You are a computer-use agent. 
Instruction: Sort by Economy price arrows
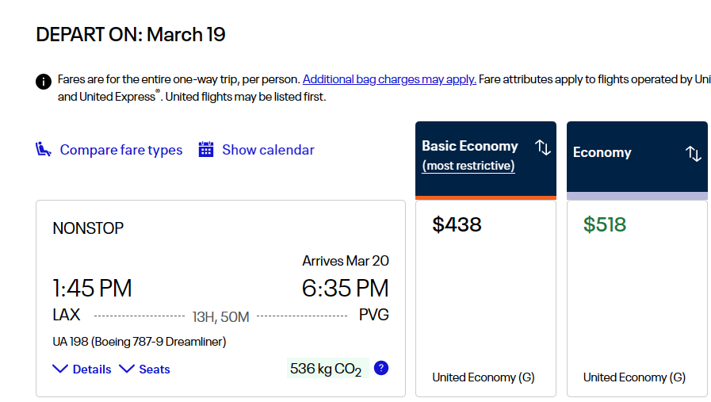point(694,153)
